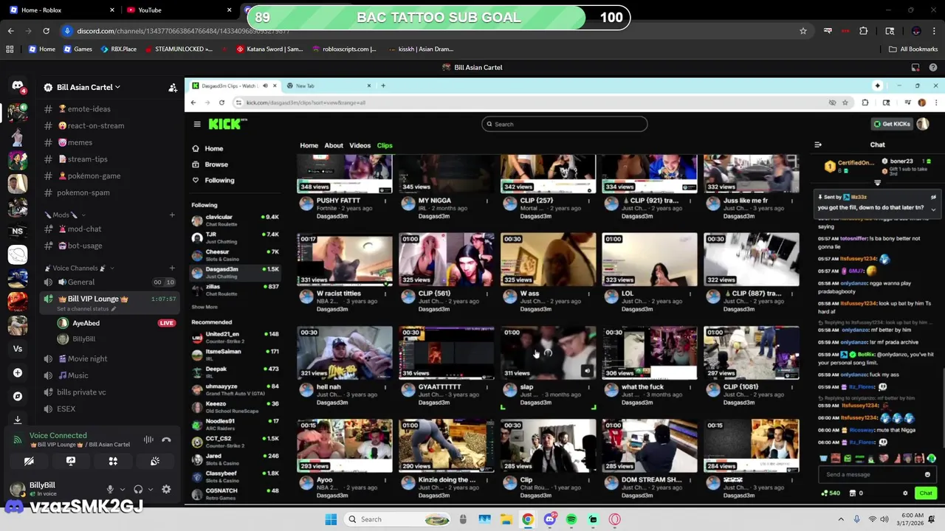Open the pokemon-spam channel
Screen dimensions: 945x531
tap(109, 192)
